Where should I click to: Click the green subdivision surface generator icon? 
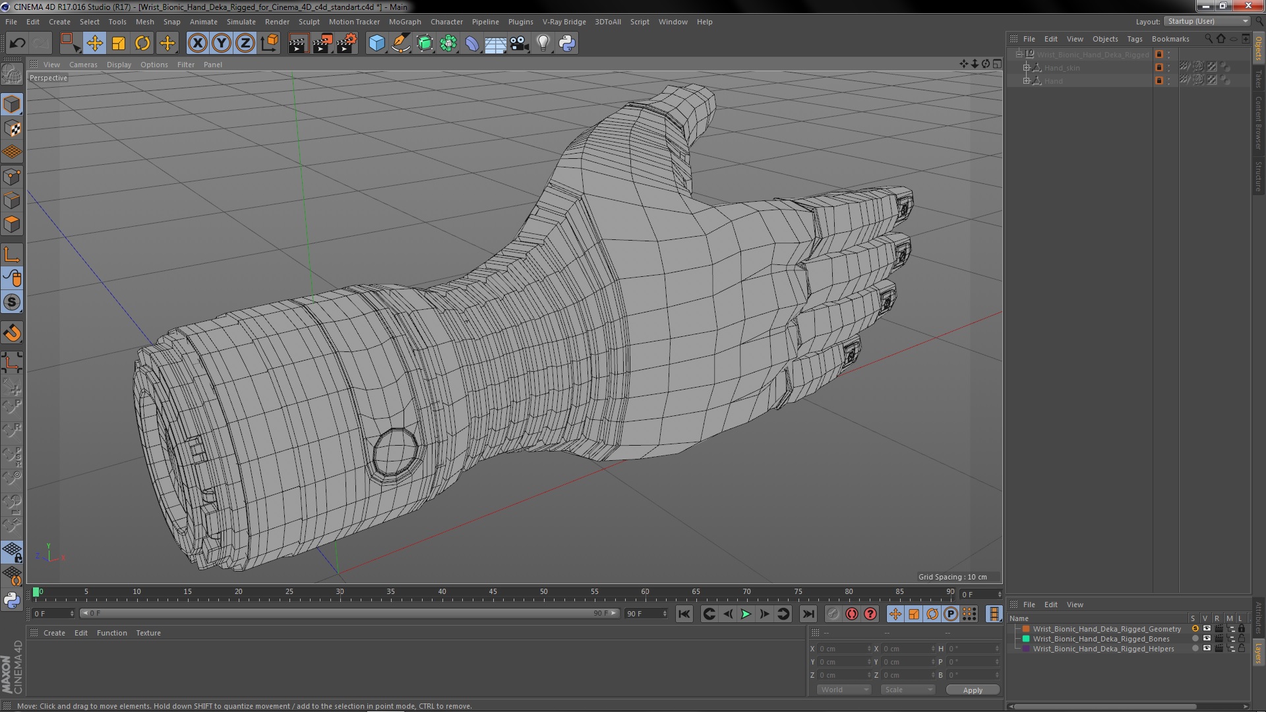[425, 44]
